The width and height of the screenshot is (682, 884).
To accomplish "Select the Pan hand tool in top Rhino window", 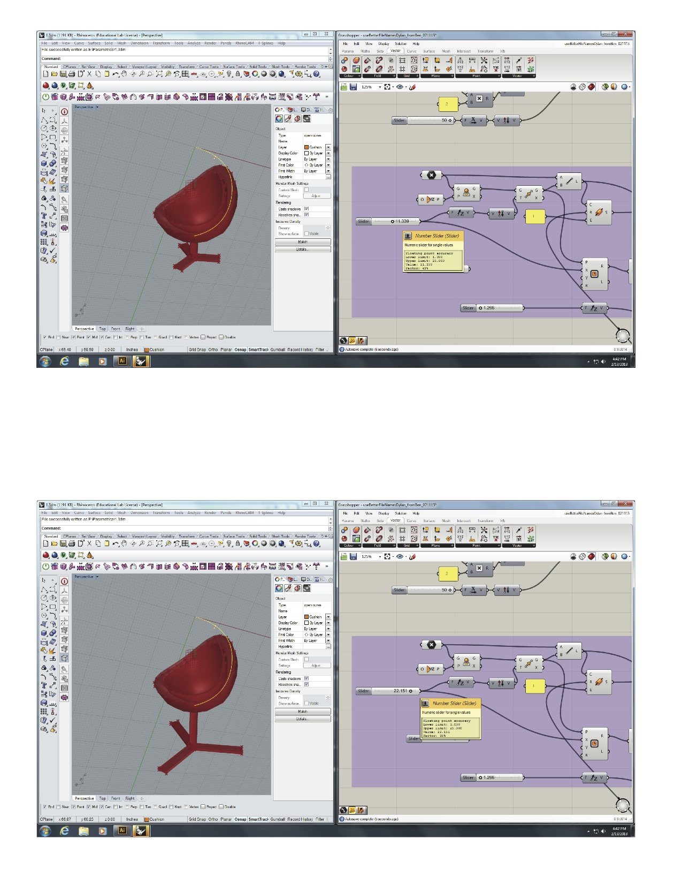I will tap(124, 74).
